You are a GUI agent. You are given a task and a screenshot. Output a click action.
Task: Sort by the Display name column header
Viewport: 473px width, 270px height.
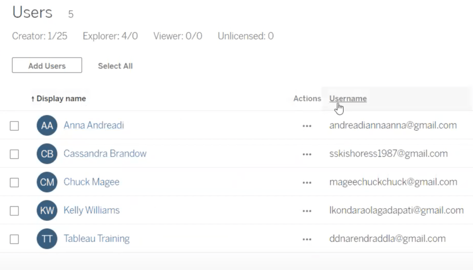click(61, 98)
